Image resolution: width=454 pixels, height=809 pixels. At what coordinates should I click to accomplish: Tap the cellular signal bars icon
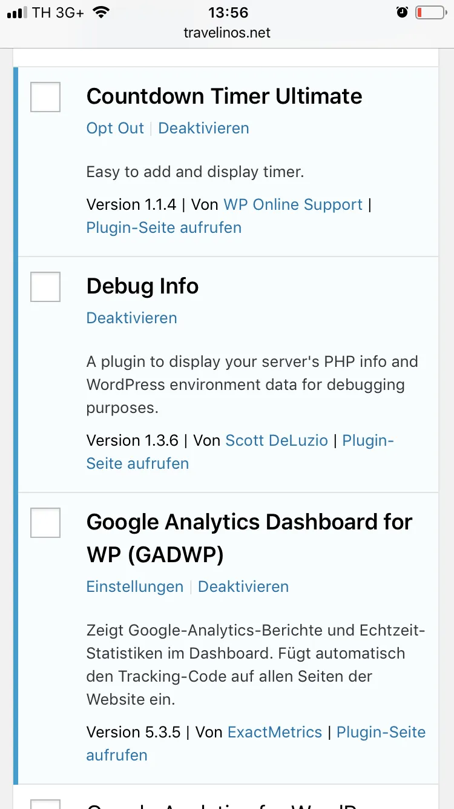point(18,13)
